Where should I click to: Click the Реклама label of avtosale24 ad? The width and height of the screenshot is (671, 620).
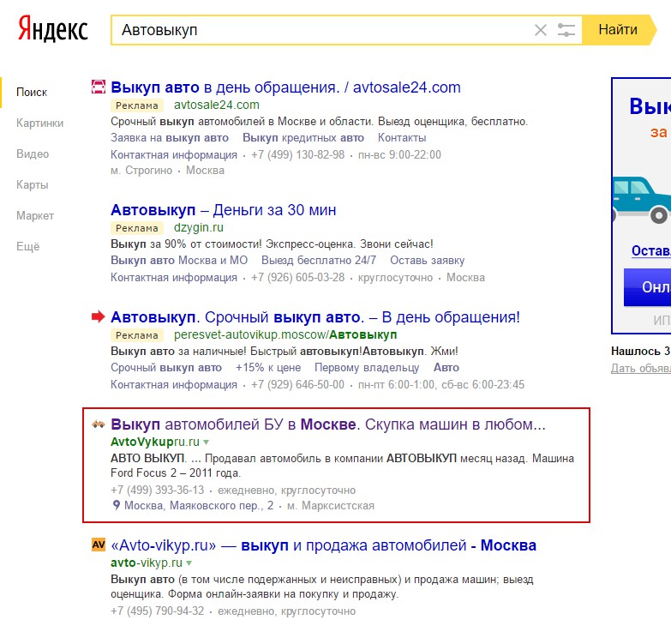coord(136,105)
